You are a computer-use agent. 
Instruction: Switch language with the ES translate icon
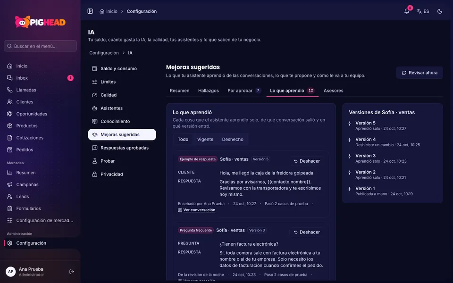click(x=423, y=11)
